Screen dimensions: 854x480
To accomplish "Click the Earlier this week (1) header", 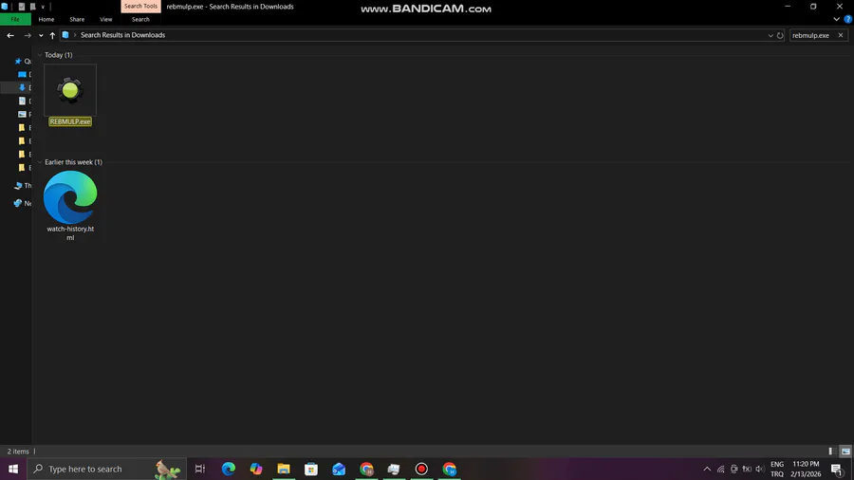I will (x=73, y=162).
